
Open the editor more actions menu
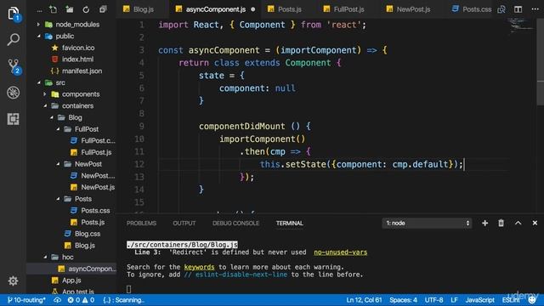535,9
